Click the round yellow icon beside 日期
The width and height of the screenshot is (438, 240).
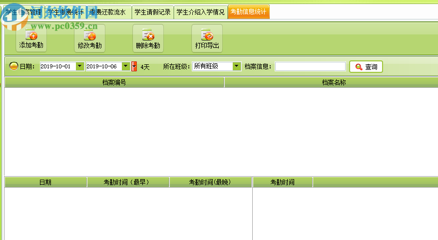[13, 66]
